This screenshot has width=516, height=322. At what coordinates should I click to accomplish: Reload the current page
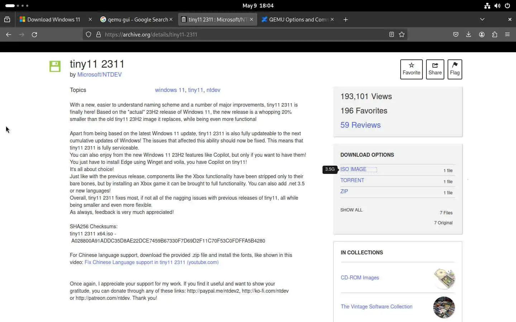point(34,34)
